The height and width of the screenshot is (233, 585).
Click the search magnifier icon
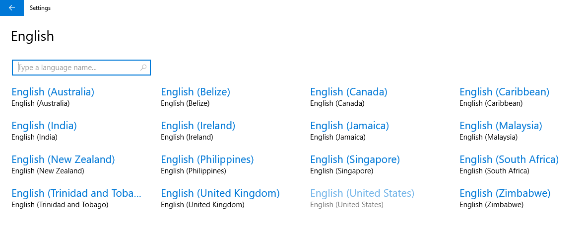coord(143,68)
